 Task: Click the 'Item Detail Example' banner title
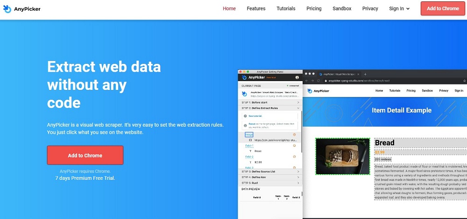[x=402, y=110]
